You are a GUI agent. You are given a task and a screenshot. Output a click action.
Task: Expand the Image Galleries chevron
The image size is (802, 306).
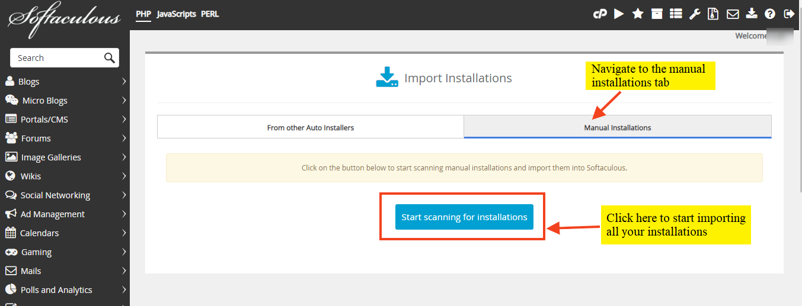(124, 157)
